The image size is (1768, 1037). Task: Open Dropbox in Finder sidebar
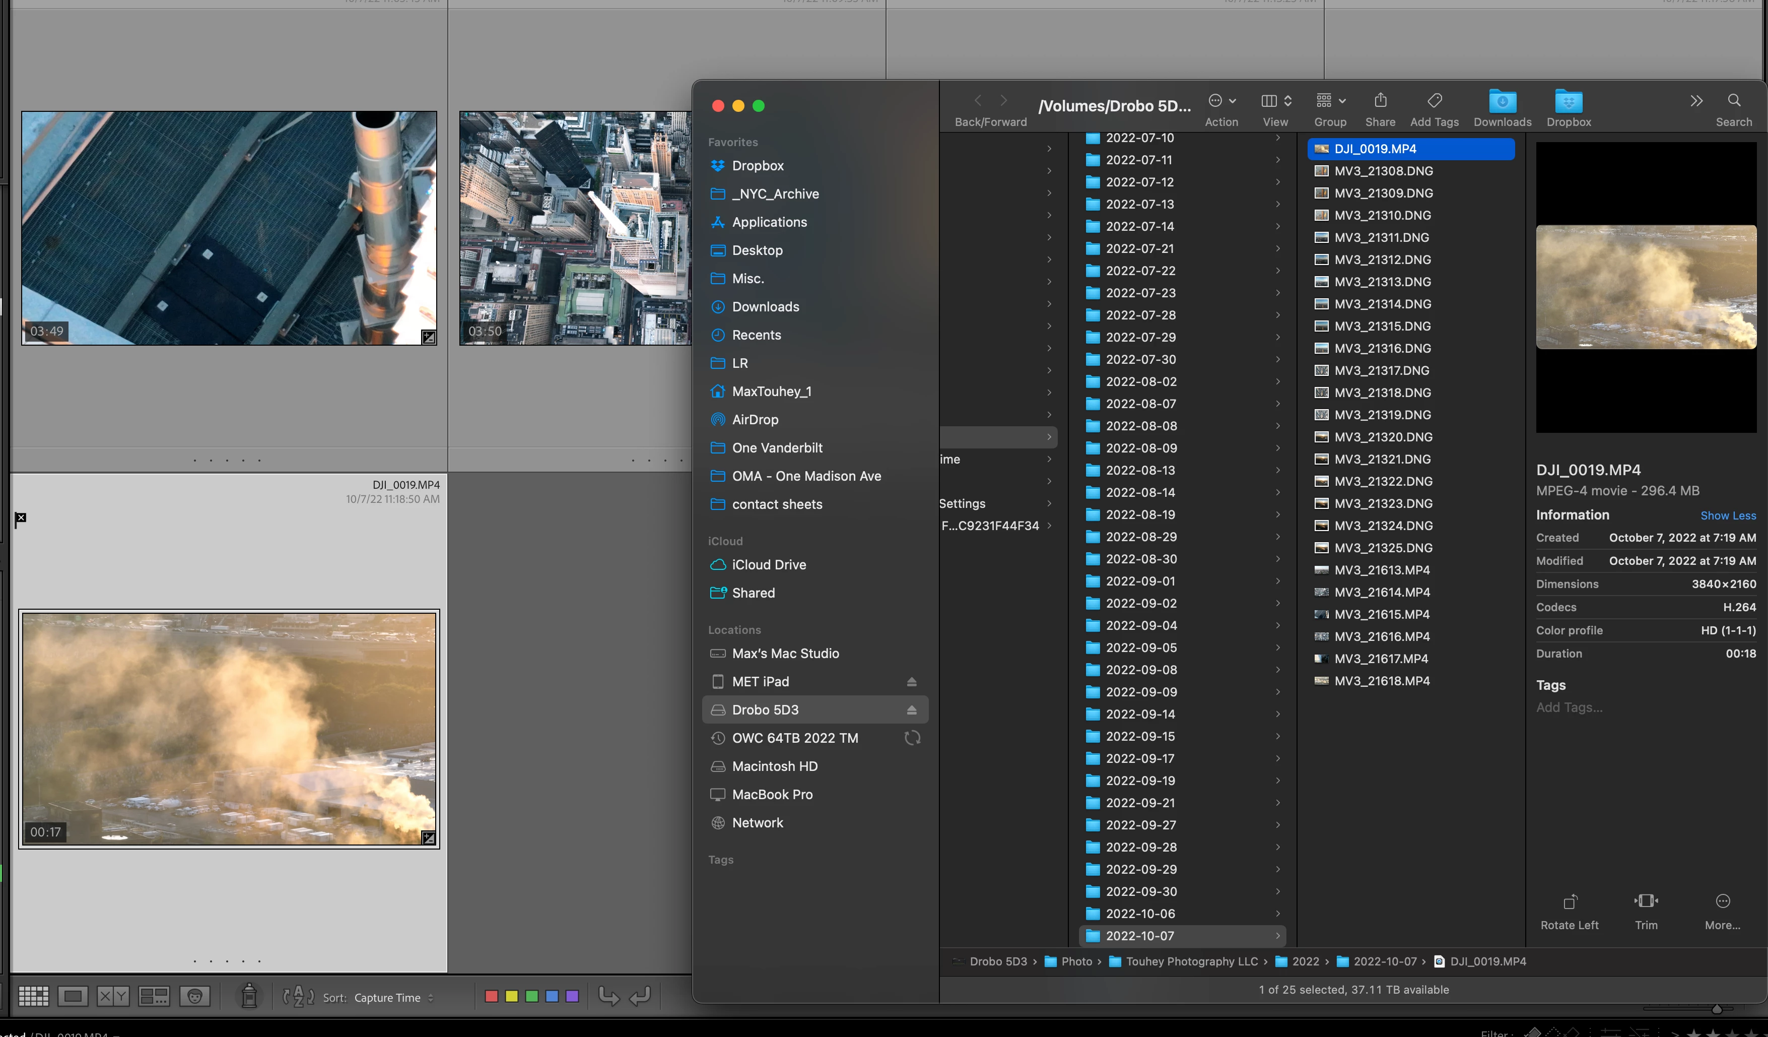coord(758,166)
